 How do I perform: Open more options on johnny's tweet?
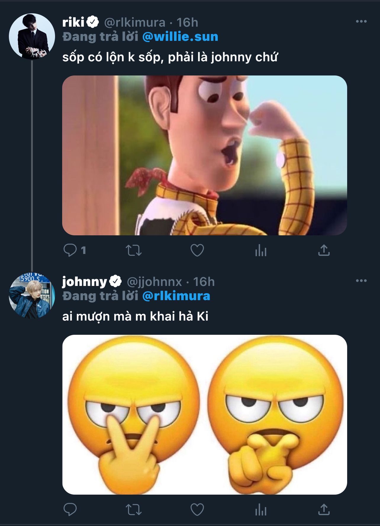point(361,281)
